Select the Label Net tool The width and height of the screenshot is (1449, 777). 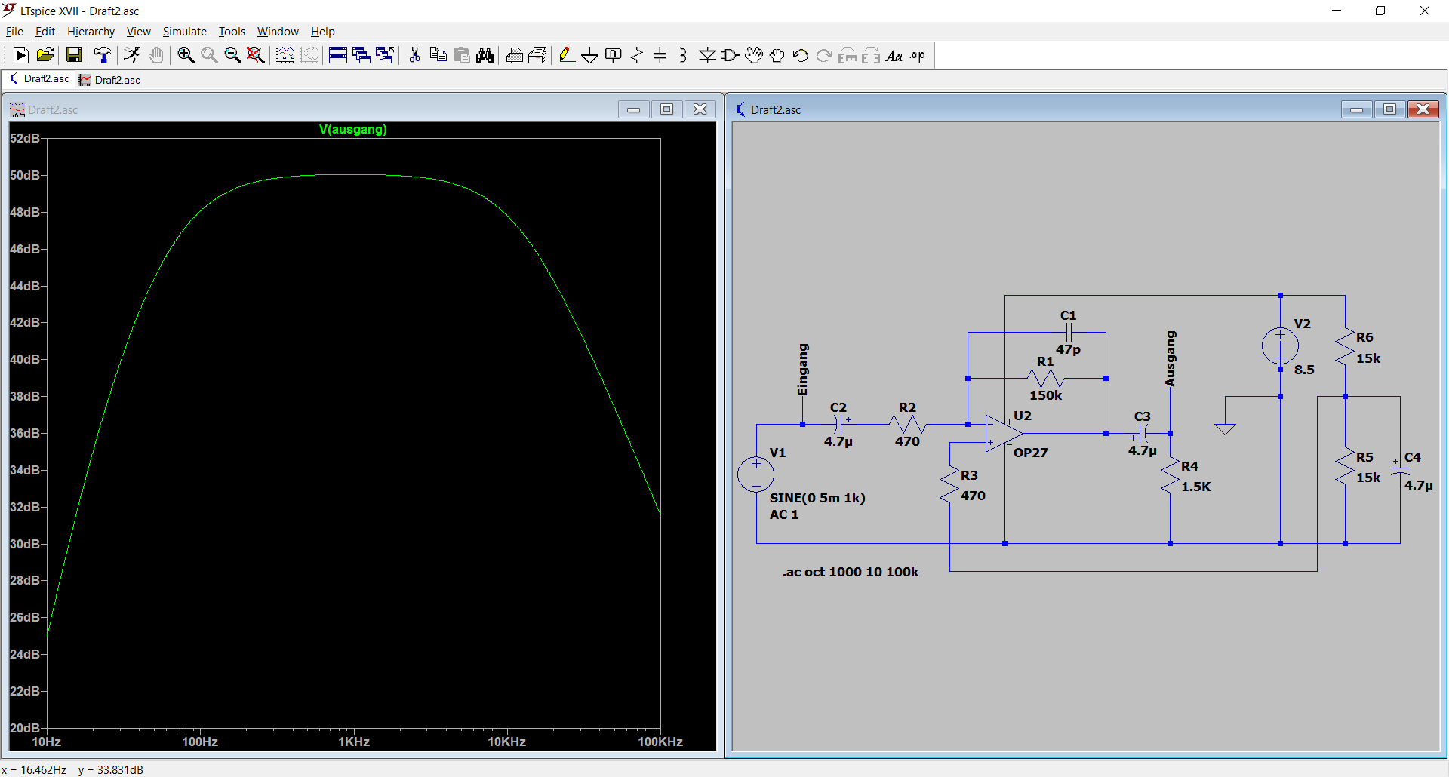click(614, 55)
